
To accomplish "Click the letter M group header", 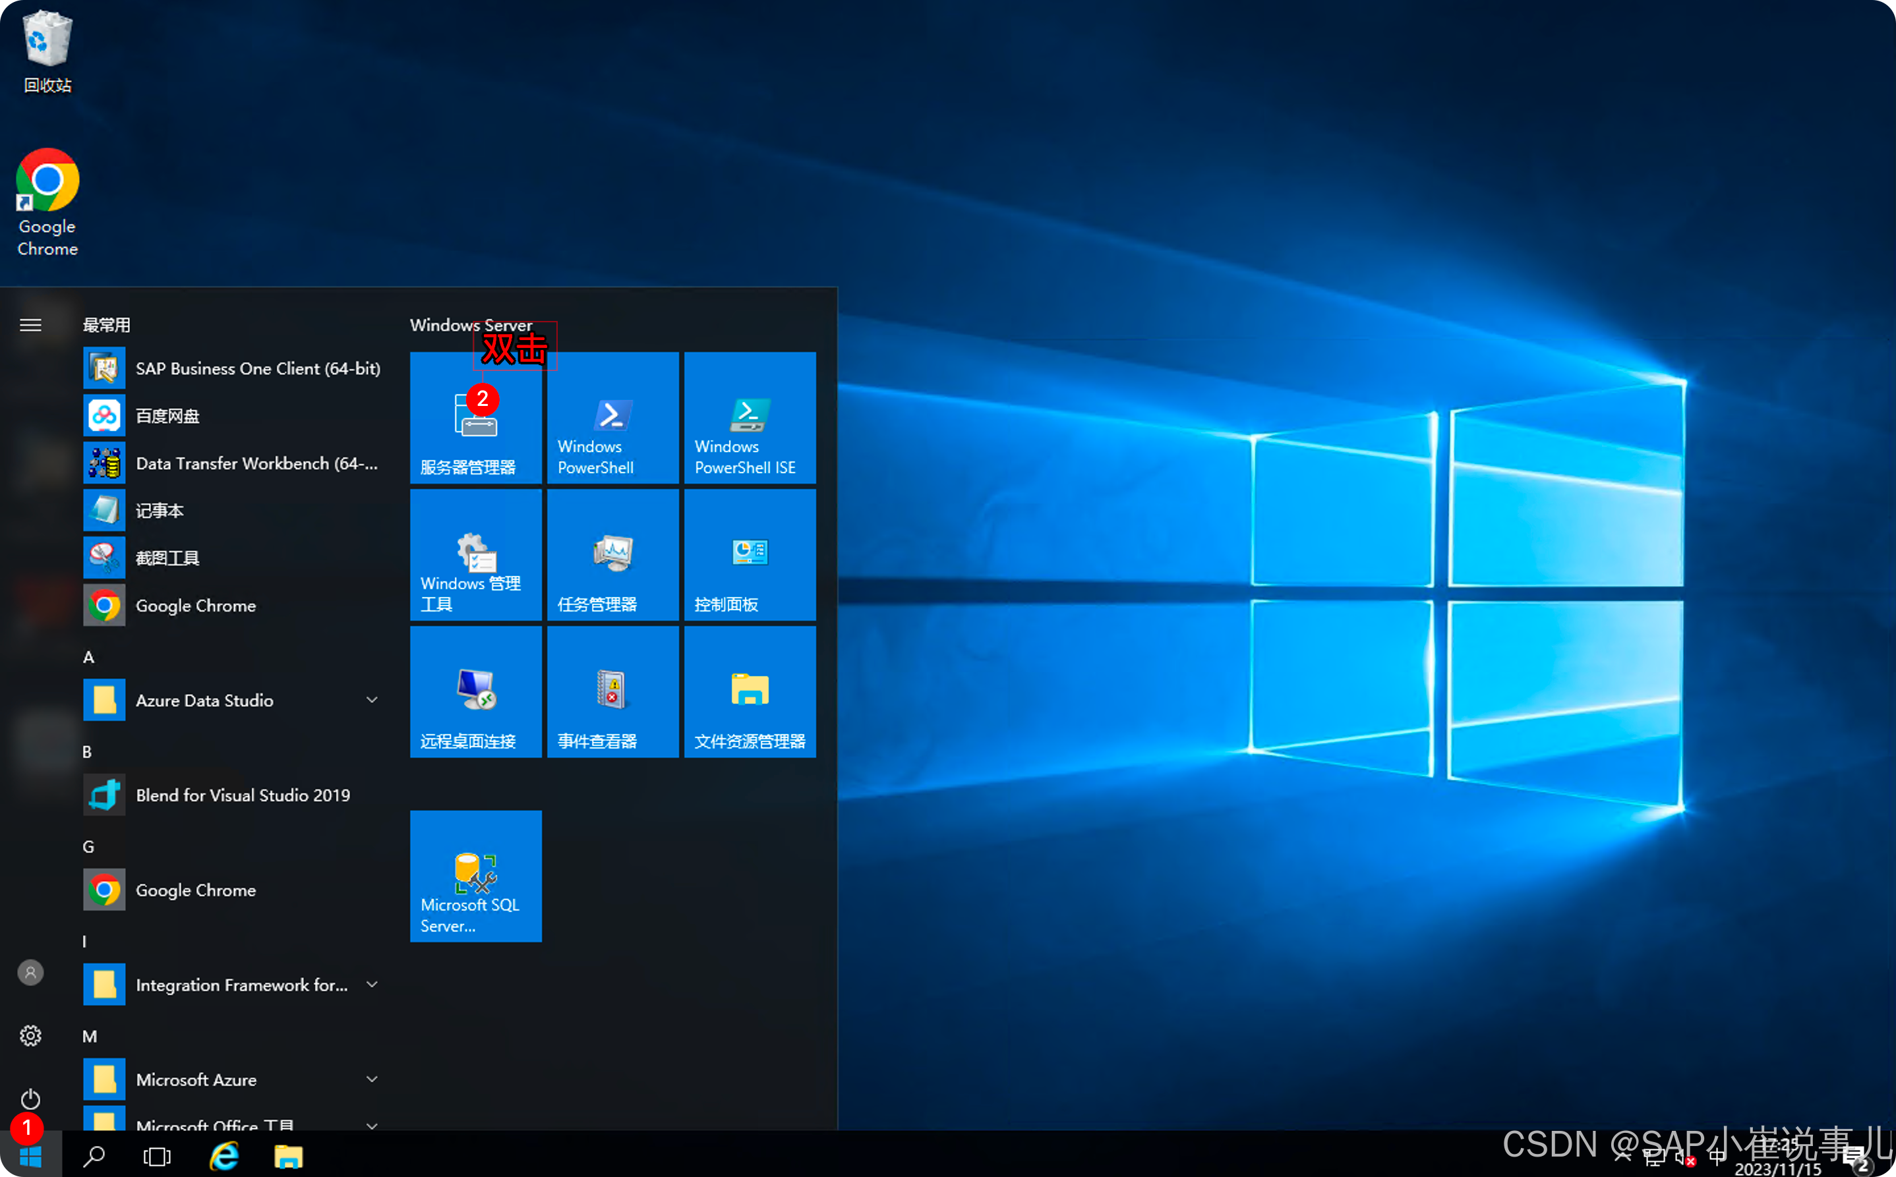I will click(90, 1036).
